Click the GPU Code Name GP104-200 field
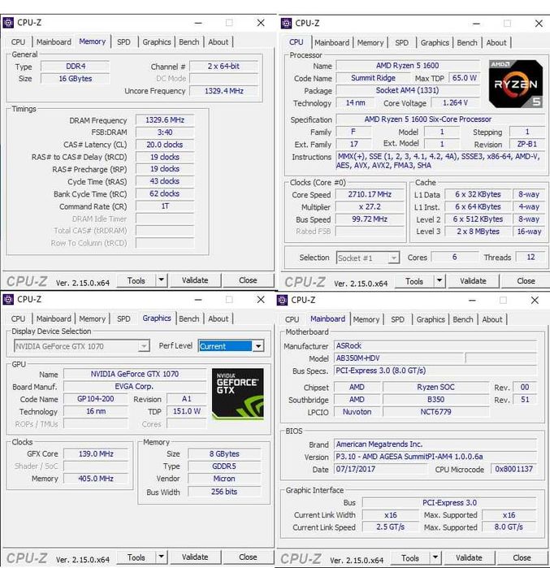 [96, 399]
